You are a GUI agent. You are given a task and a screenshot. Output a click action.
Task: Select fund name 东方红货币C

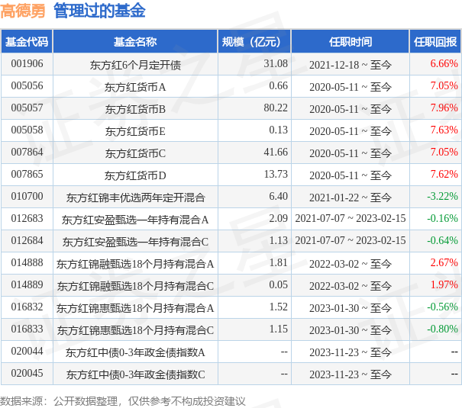[x=135, y=153]
